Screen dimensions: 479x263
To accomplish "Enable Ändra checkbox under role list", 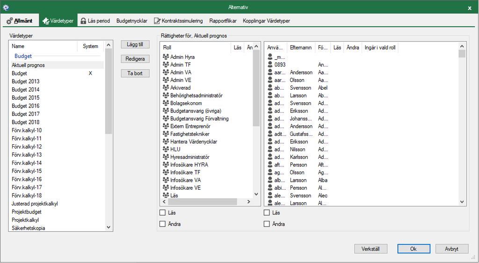I will coord(162,224).
